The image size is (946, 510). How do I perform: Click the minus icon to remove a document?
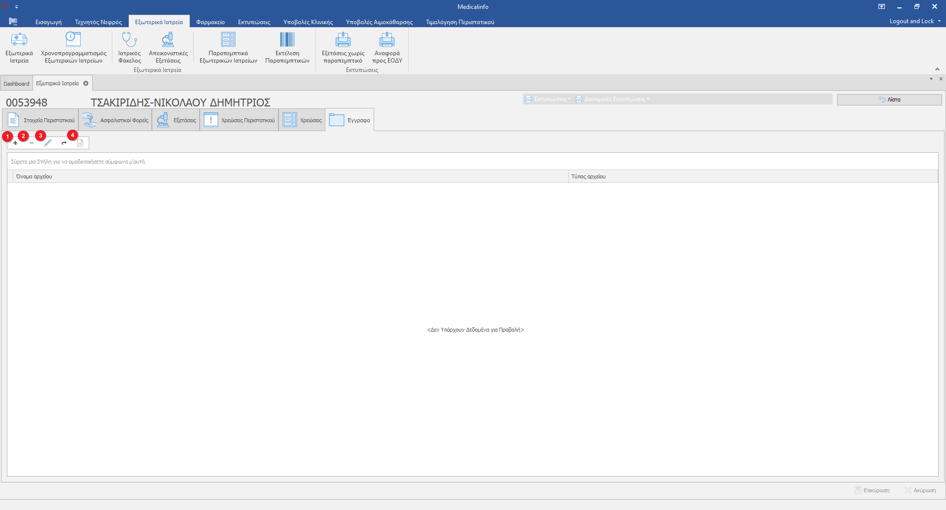tap(32, 143)
